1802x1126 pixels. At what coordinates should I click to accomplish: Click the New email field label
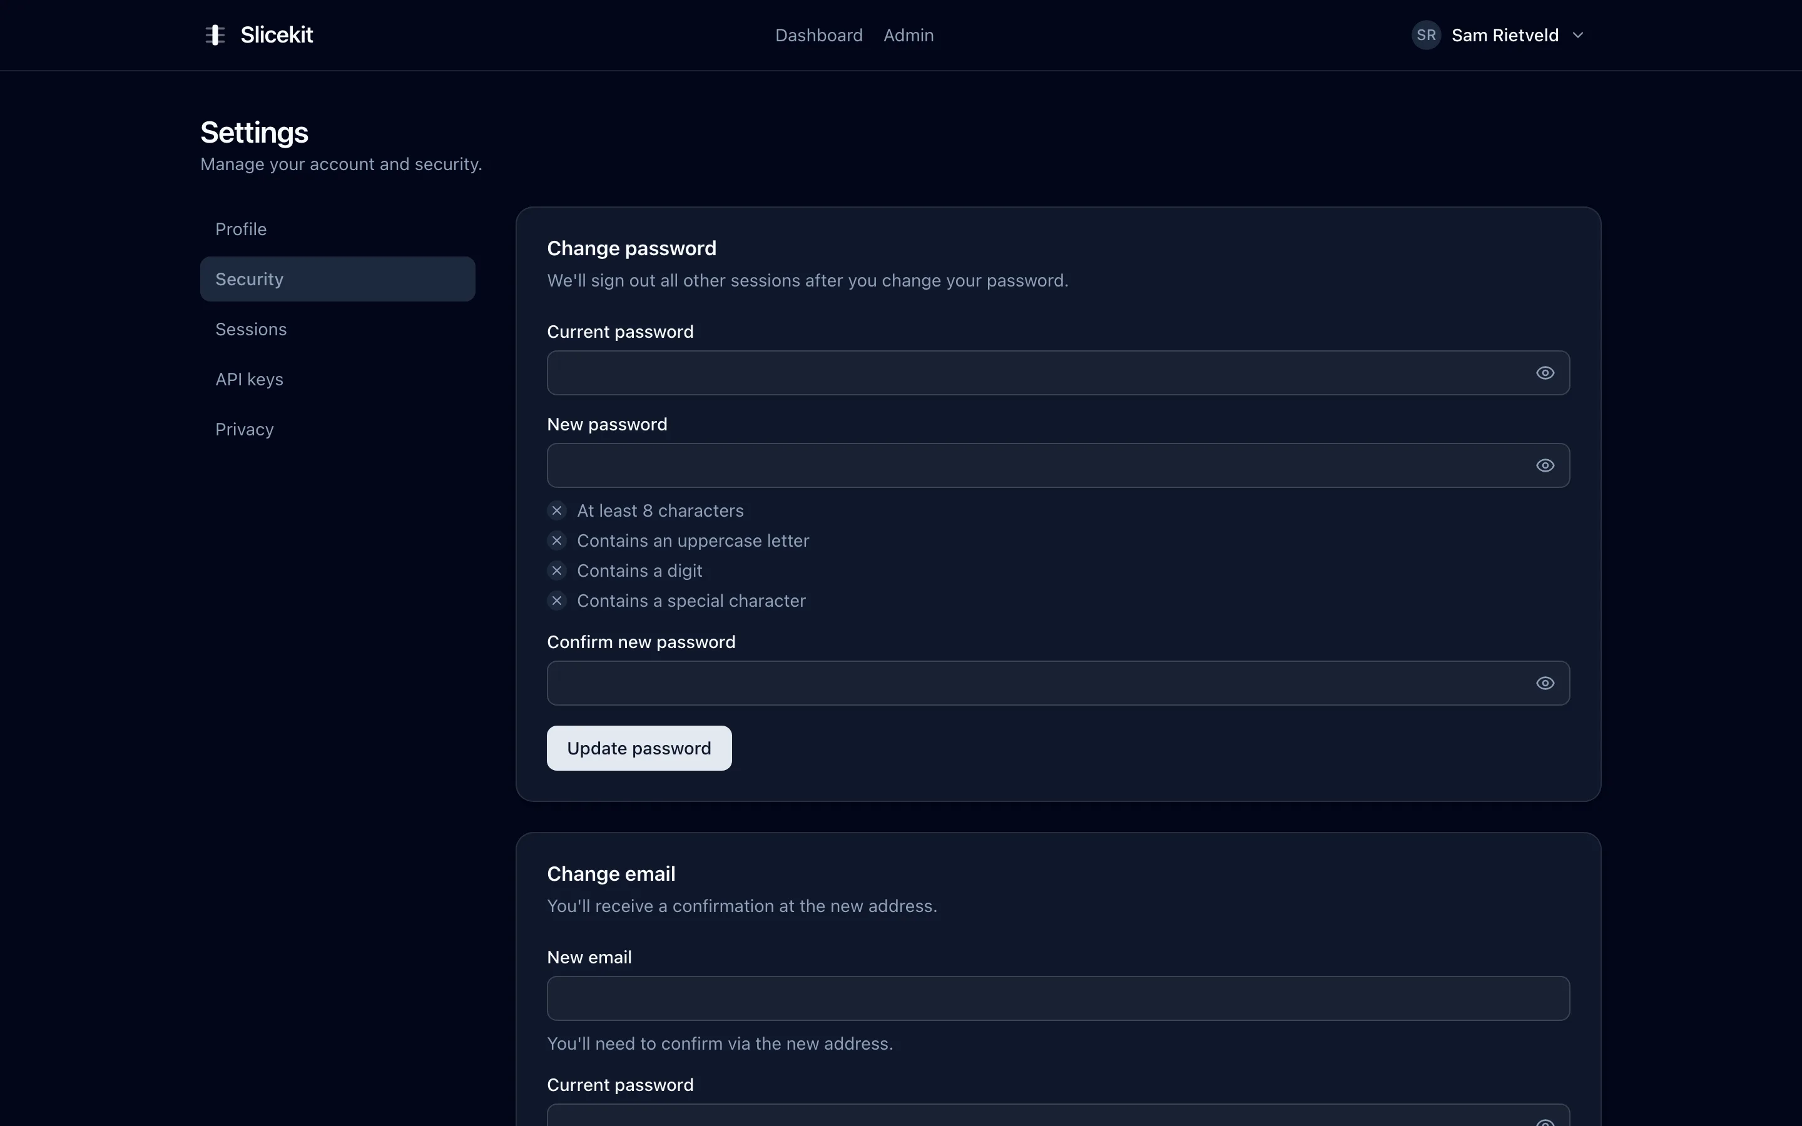[x=589, y=958]
